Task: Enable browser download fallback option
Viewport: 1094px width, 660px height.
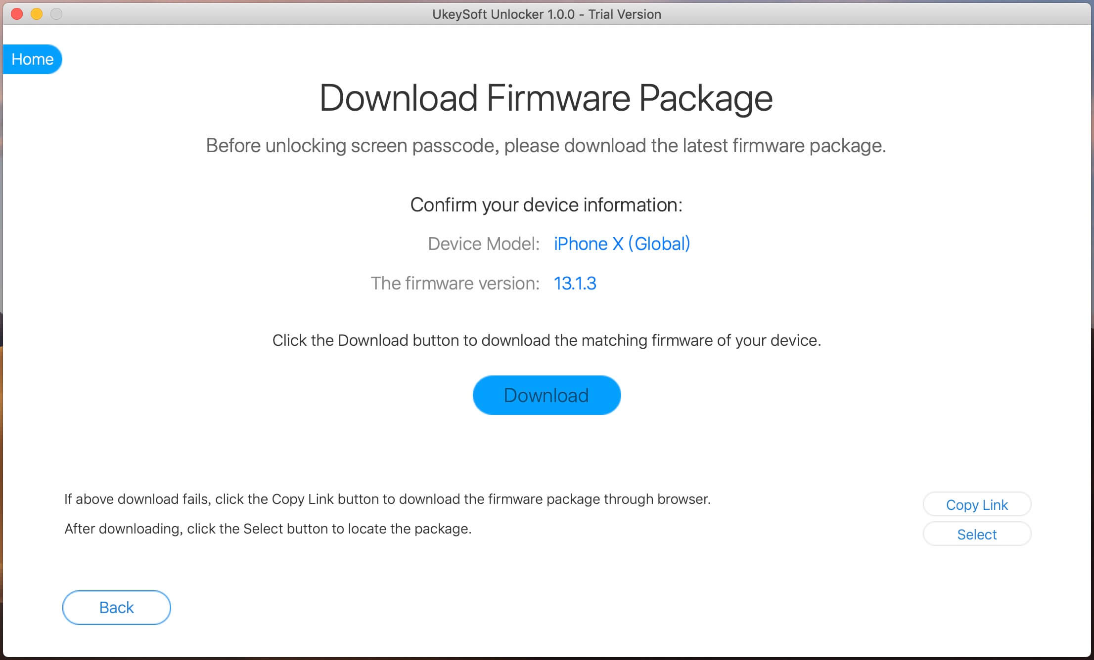Action: [x=977, y=503]
